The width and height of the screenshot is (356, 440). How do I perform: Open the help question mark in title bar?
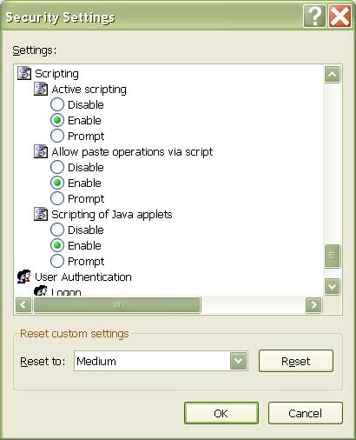(x=314, y=17)
